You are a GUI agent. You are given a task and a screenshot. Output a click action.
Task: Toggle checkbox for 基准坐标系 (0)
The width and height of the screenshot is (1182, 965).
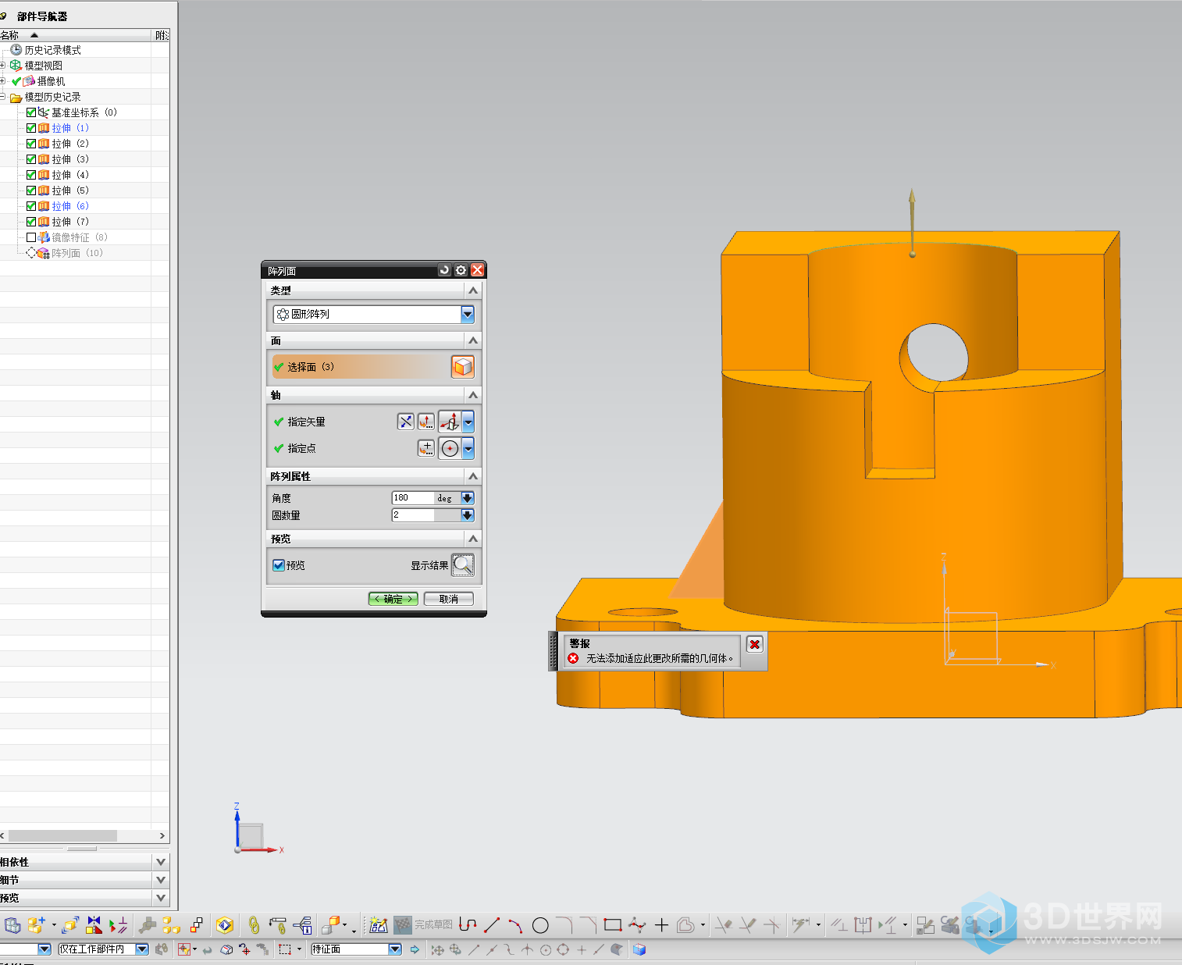point(31,112)
